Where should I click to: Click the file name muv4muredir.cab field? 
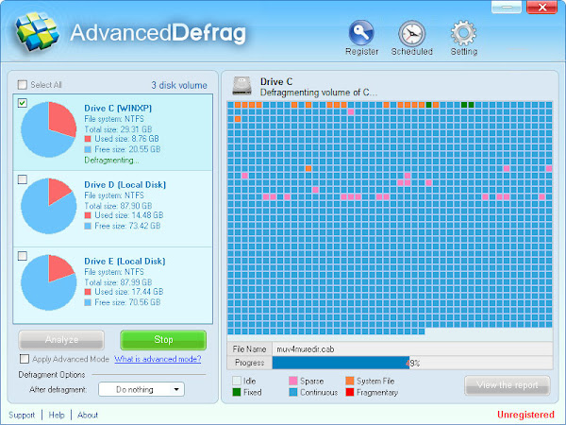tap(412, 349)
